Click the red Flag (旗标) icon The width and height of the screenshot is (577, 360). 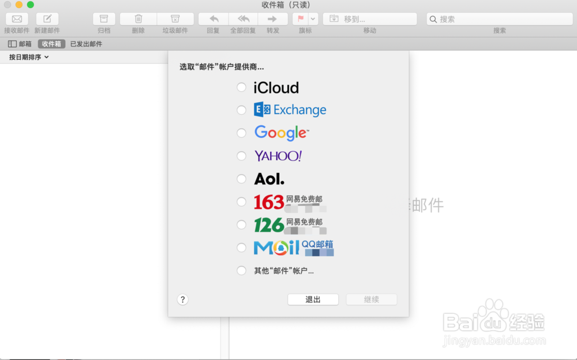[x=301, y=19]
